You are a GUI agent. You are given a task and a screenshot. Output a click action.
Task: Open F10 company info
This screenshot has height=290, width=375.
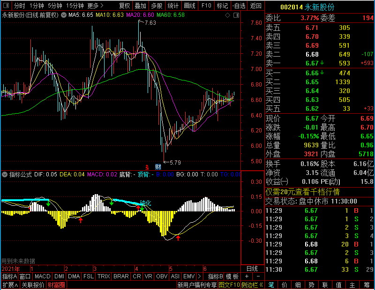point(206,6)
